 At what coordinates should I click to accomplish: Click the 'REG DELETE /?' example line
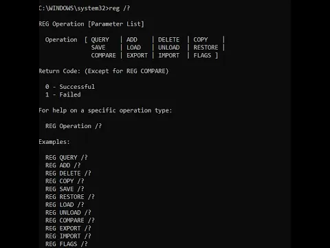click(68, 174)
